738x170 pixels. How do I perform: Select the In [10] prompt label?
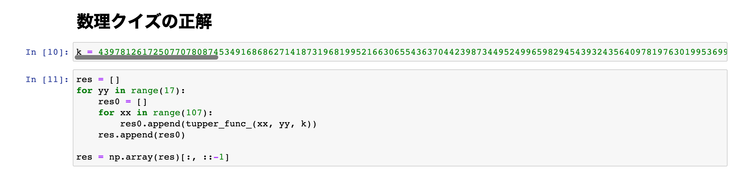[47, 52]
